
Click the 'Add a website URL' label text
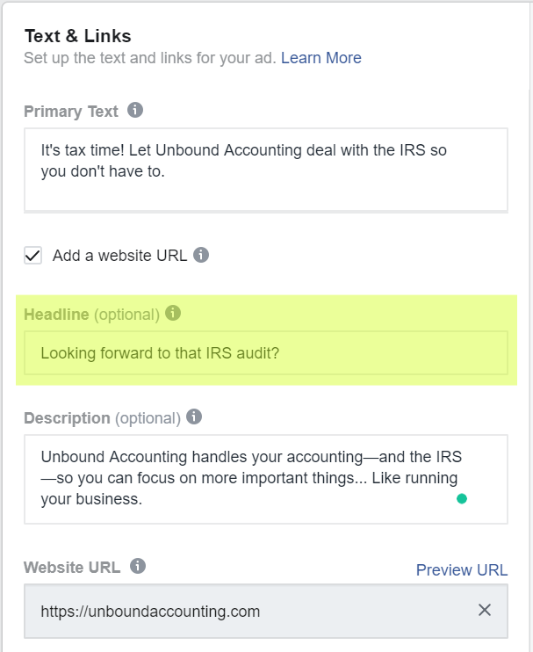click(119, 256)
